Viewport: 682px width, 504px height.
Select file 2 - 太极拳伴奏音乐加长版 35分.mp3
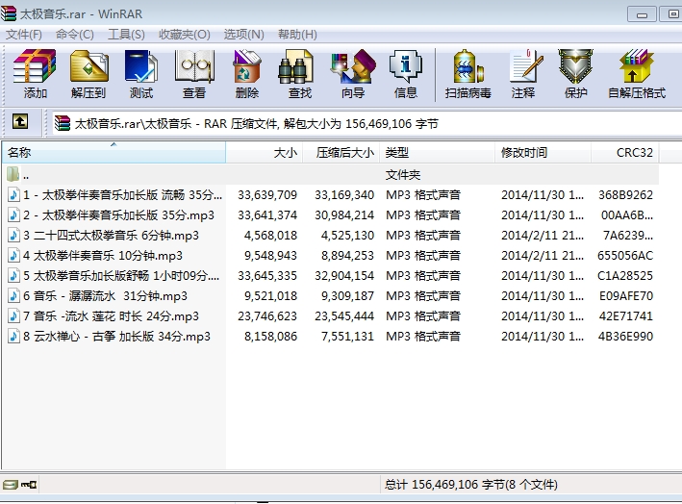coord(118,214)
